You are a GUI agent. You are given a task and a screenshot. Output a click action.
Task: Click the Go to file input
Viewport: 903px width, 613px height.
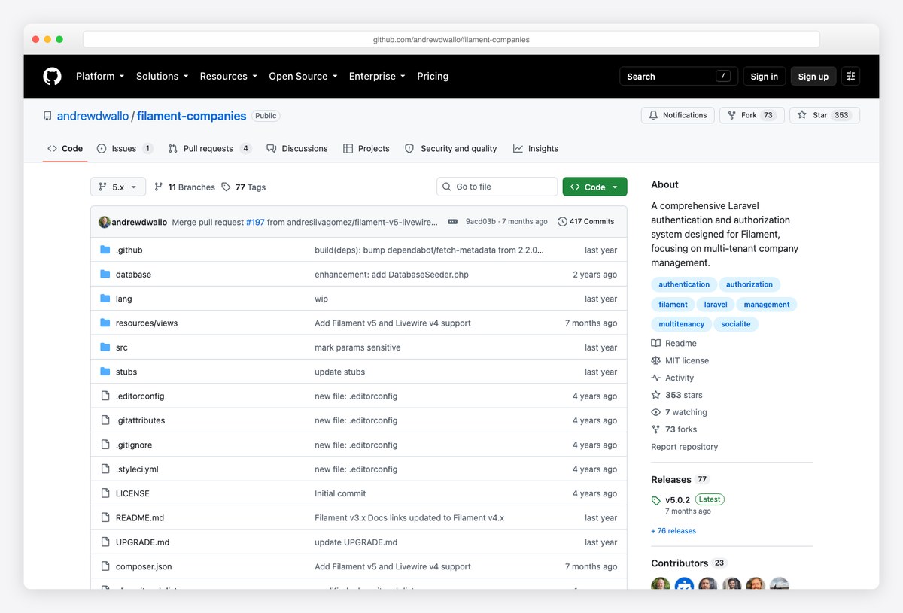click(497, 187)
